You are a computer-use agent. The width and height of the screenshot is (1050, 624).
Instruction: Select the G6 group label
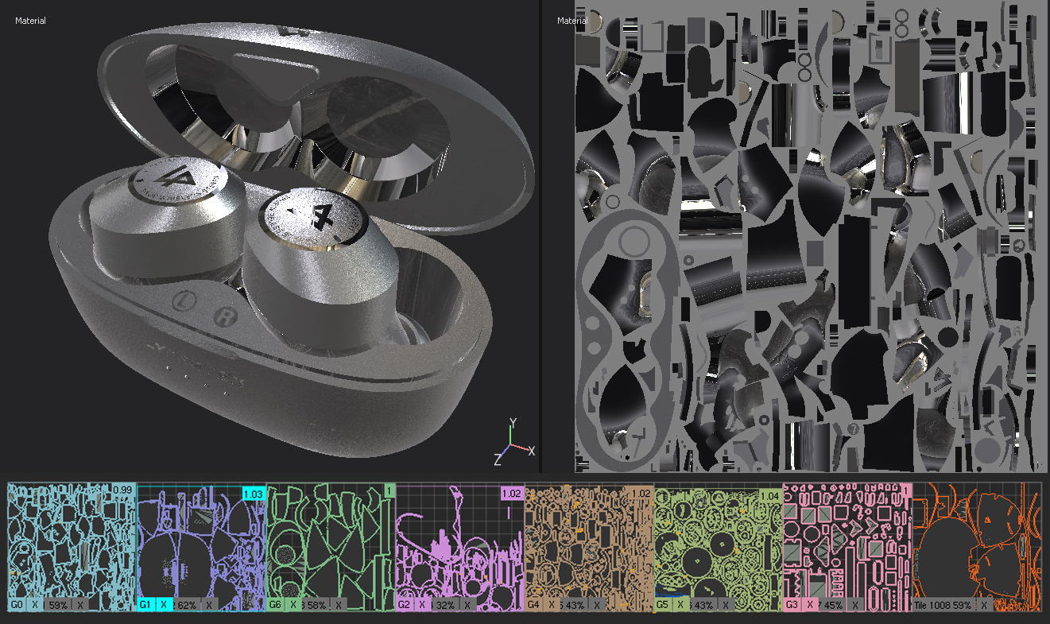coord(276,605)
